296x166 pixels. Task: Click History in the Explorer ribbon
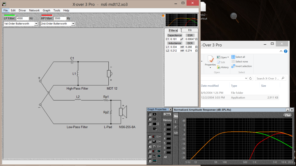(223, 67)
